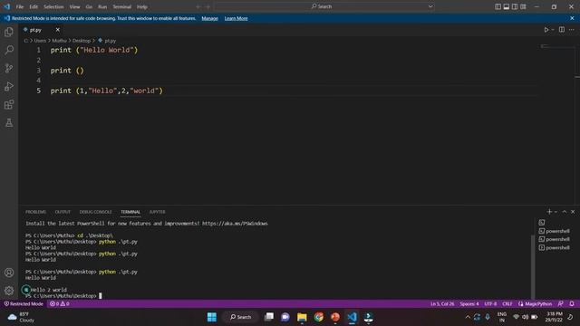Create a new terminal with plus icon
Image resolution: width=580 pixels, height=326 pixels.
[549, 211]
